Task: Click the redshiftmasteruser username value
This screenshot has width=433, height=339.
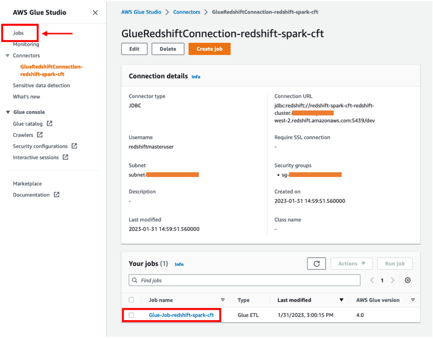Action: tap(151, 147)
